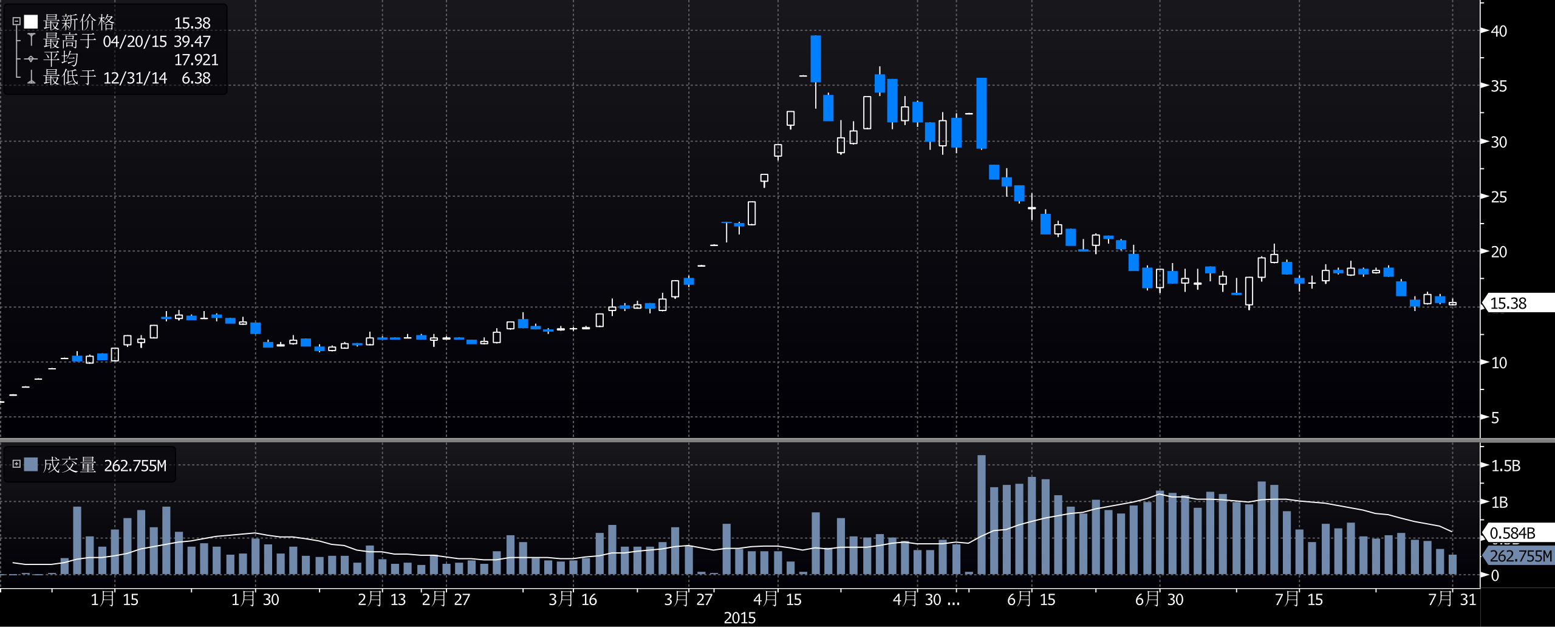Viewport: 1555px width, 627px height.
Task: Click the 6月 30 date label
Action: [1160, 599]
